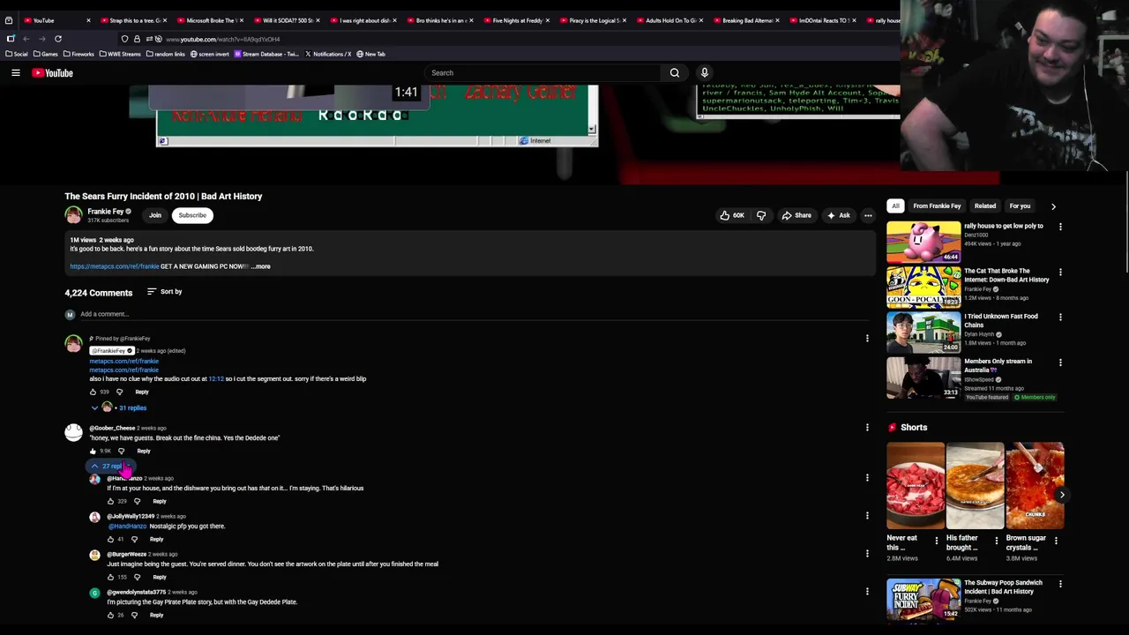Open options menu for pinned comment

click(x=867, y=339)
